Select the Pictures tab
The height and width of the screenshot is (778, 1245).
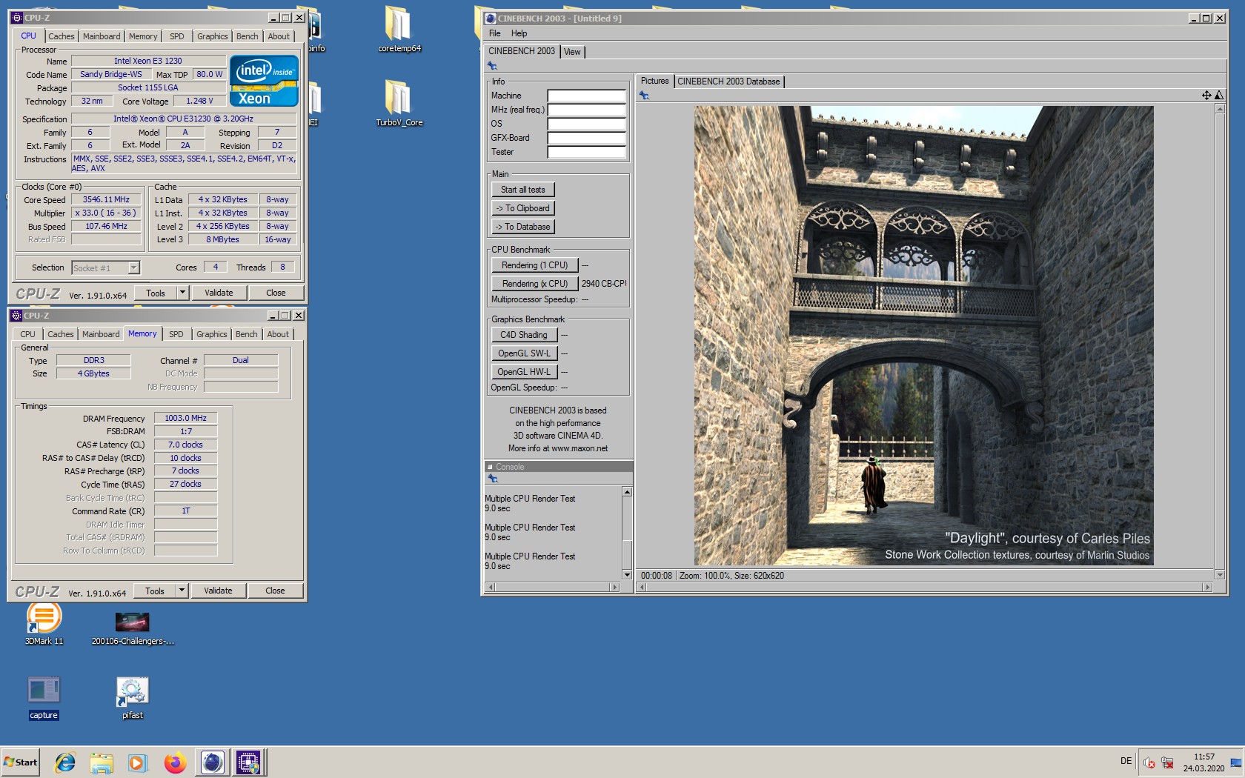(x=654, y=81)
